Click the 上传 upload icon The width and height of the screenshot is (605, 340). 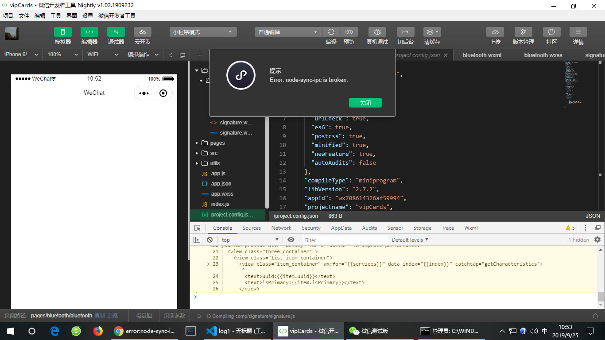(495, 32)
